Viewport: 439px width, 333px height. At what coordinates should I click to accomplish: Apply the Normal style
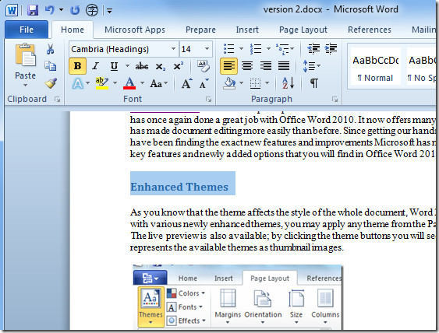tap(375, 66)
